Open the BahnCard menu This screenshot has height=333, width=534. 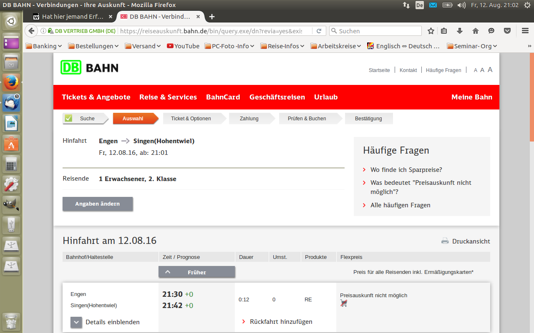[x=223, y=97]
